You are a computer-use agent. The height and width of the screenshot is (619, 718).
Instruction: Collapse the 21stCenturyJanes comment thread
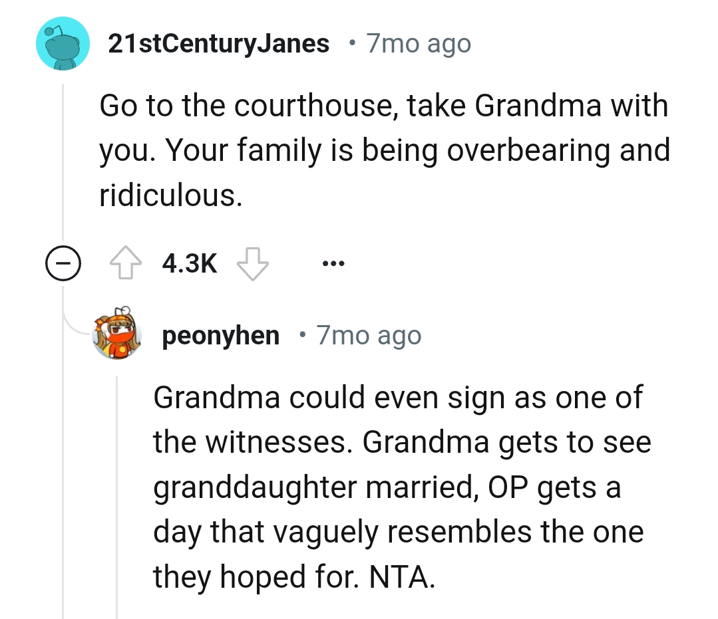(63, 263)
